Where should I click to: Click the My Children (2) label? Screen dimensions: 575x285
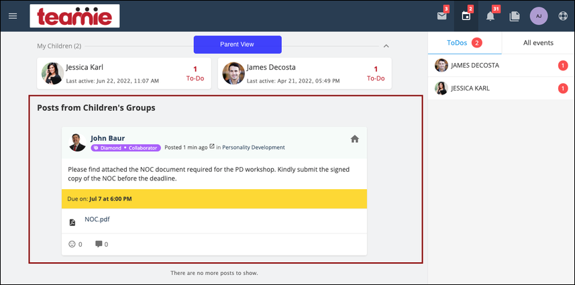pyautogui.click(x=59, y=46)
